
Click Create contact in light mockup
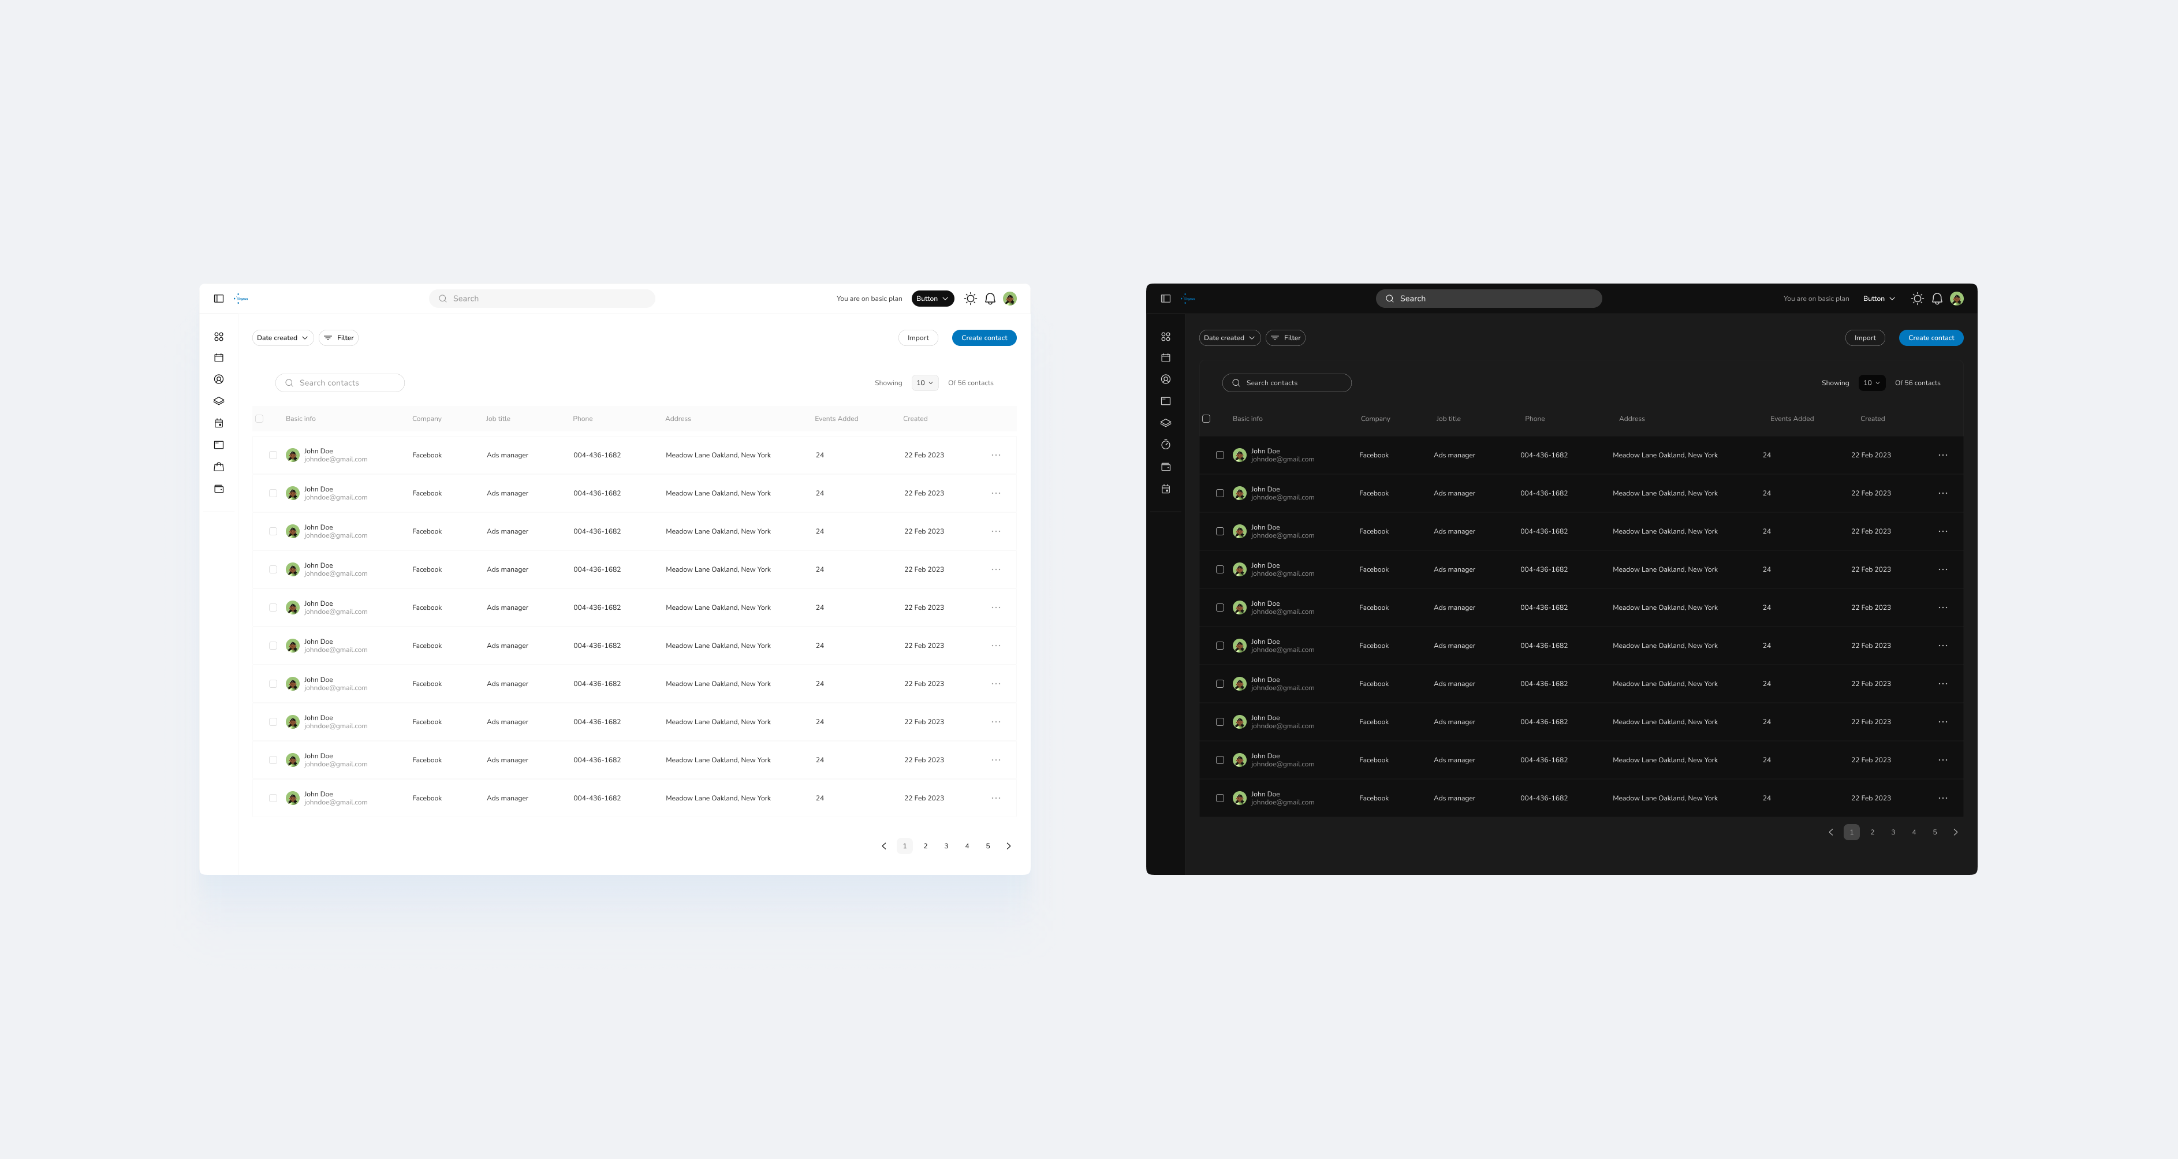tap(984, 337)
